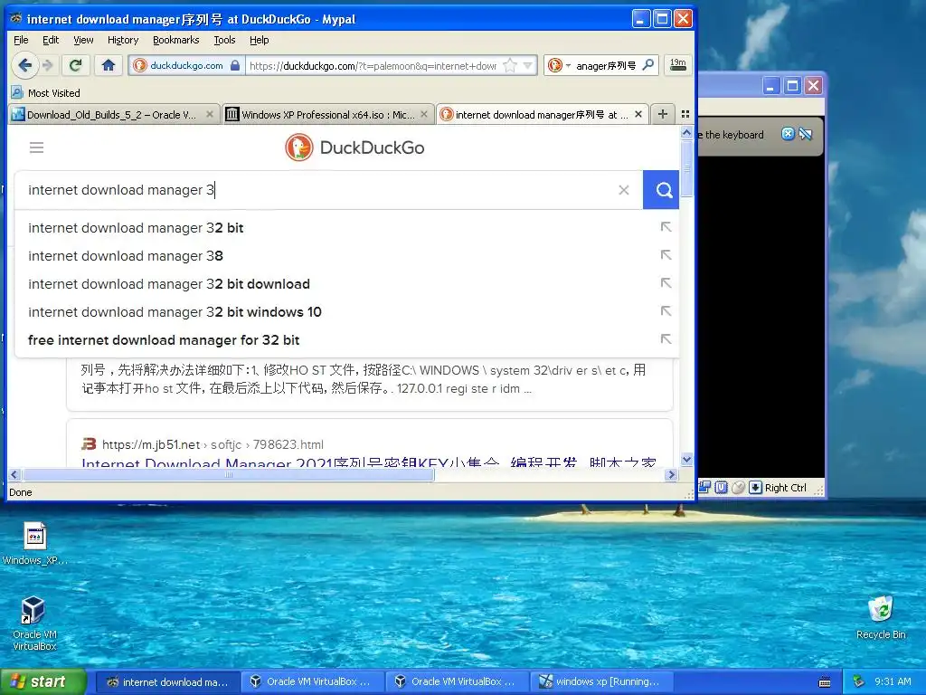The image size is (926, 695).
Task: Open the Bookmarks menu
Action: [x=176, y=40]
